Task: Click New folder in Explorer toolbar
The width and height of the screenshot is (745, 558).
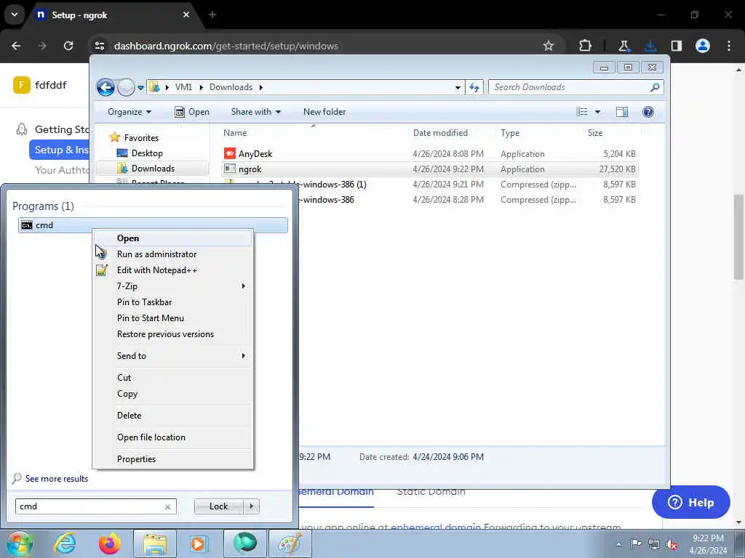Action: point(324,112)
